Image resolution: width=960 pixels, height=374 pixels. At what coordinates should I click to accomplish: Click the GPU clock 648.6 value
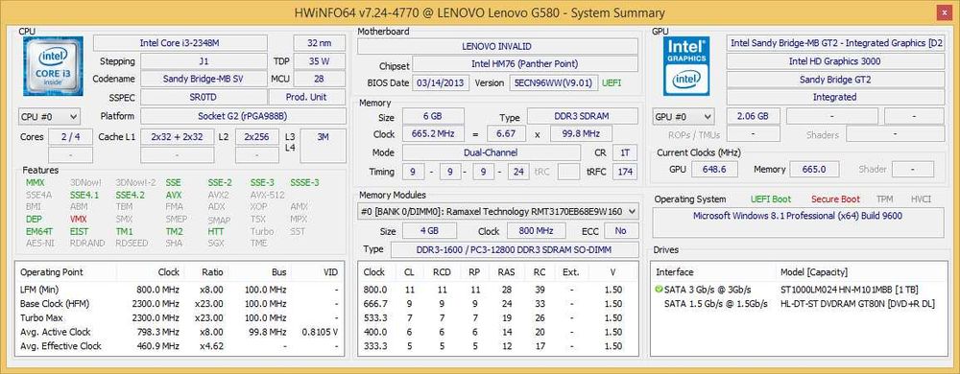(x=714, y=170)
